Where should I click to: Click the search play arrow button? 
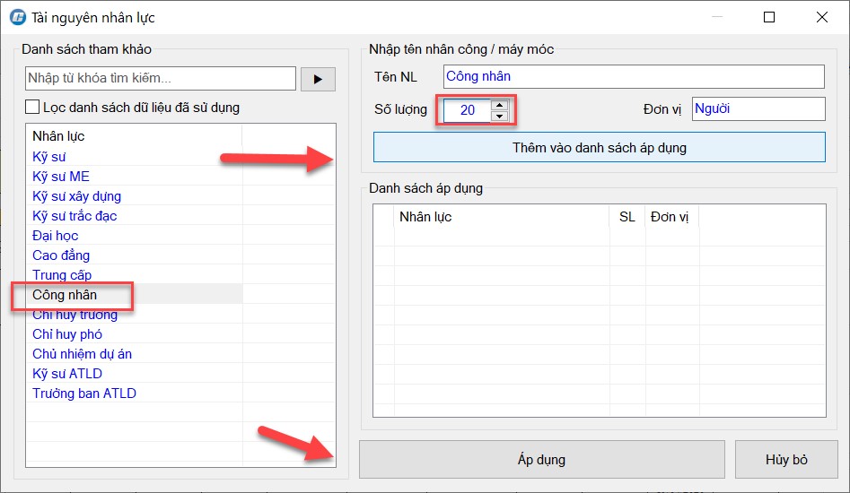tap(318, 79)
